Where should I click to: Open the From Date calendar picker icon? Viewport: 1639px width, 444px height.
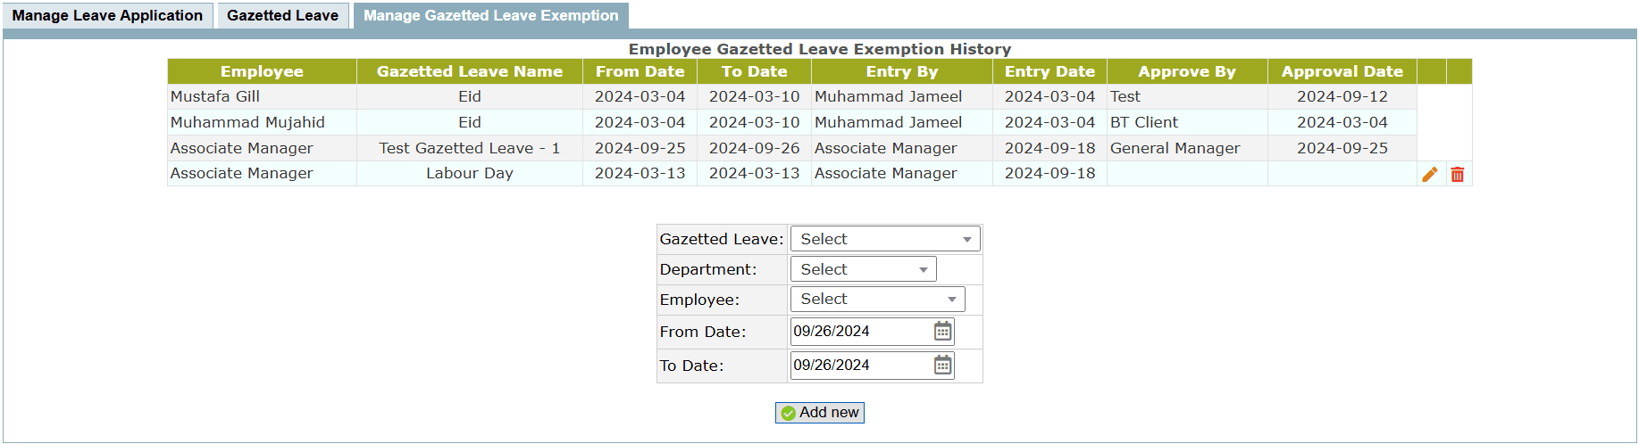(942, 332)
